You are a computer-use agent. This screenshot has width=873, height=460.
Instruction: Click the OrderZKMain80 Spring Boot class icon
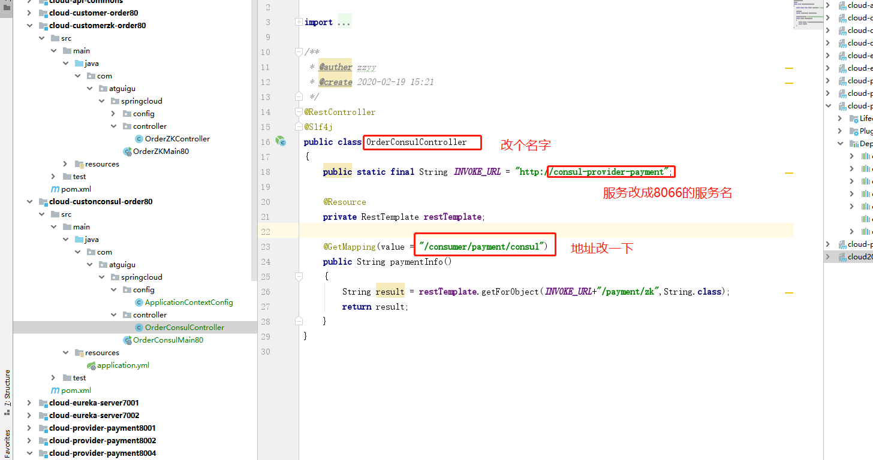pos(127,152)
